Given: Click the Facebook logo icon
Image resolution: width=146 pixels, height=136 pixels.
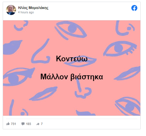Looking at the screenshot, I should [134, 8].
